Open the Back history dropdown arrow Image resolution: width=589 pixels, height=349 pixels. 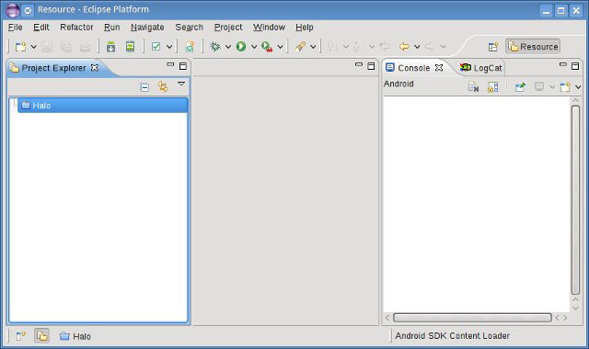417,47
